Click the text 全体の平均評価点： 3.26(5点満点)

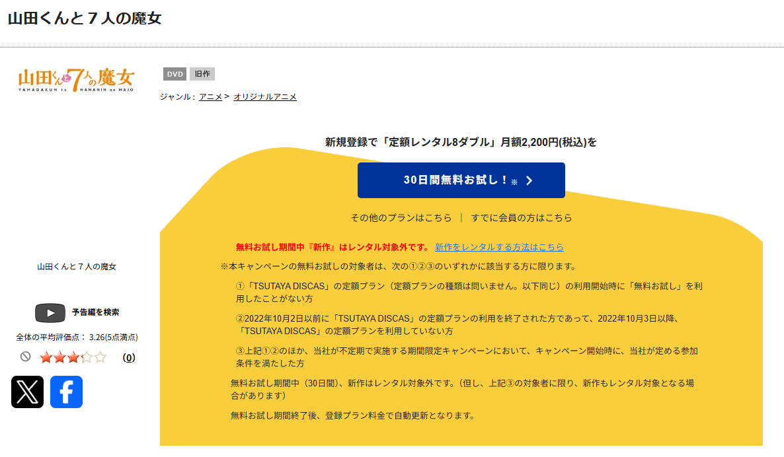77,337
